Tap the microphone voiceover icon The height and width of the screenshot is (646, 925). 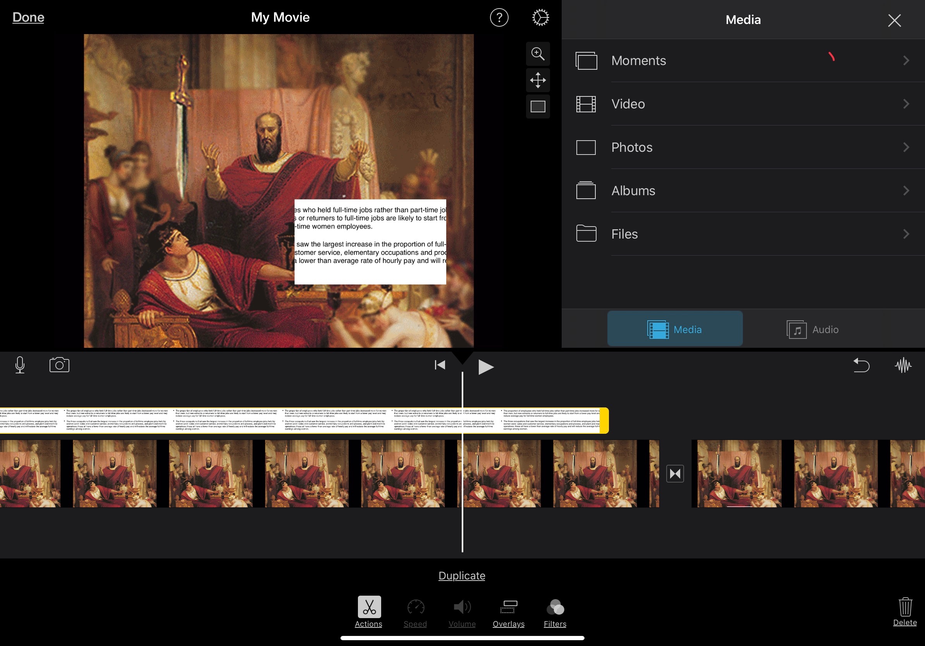point(20,365)
